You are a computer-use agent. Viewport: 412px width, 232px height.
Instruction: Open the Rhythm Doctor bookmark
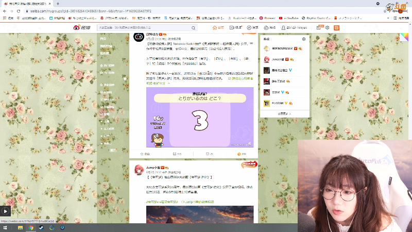(316, 18)
